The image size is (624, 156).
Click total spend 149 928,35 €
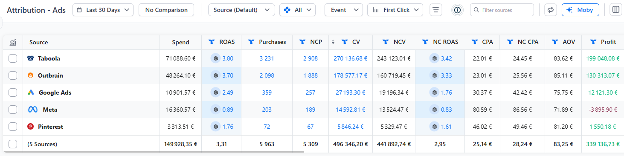point(180,144)
